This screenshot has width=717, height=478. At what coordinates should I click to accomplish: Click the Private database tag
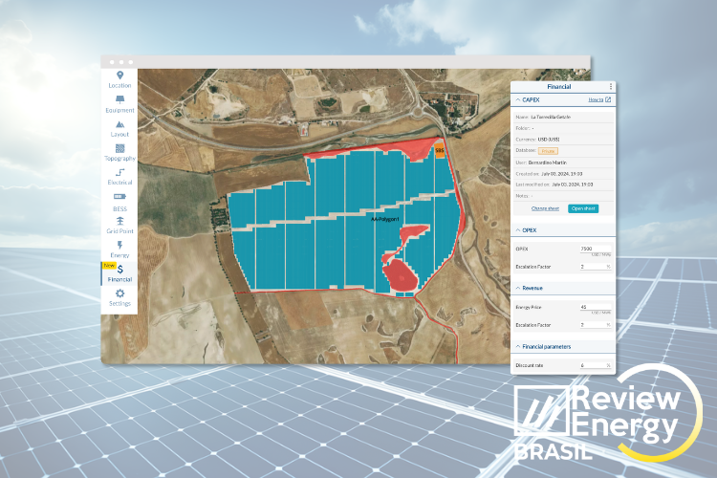548,151
